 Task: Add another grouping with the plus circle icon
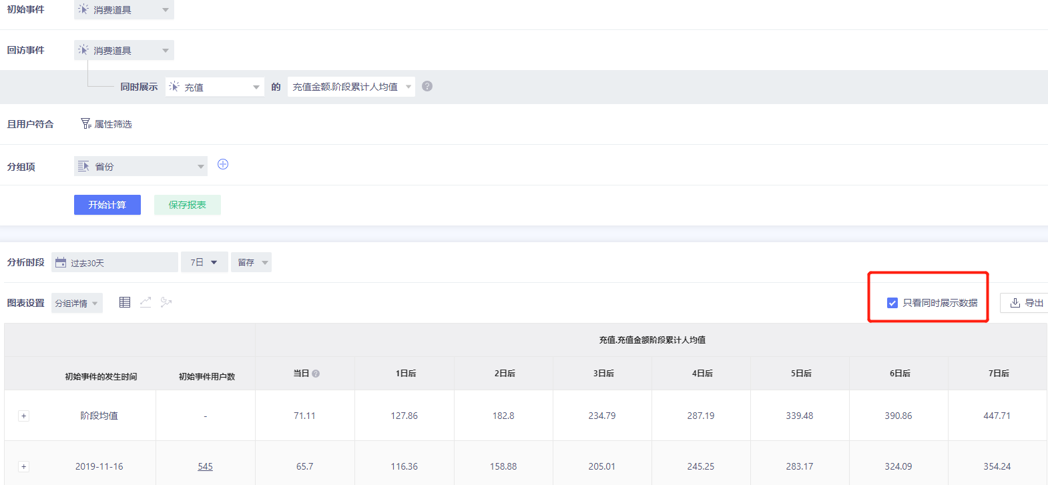point(223,164)
